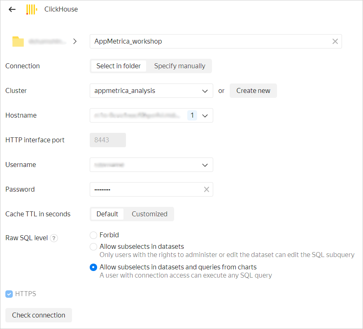Click the ClickHouse logo icon
This screenshot has height=329, width=363.
pyautogui.click(x=31, y=9)
